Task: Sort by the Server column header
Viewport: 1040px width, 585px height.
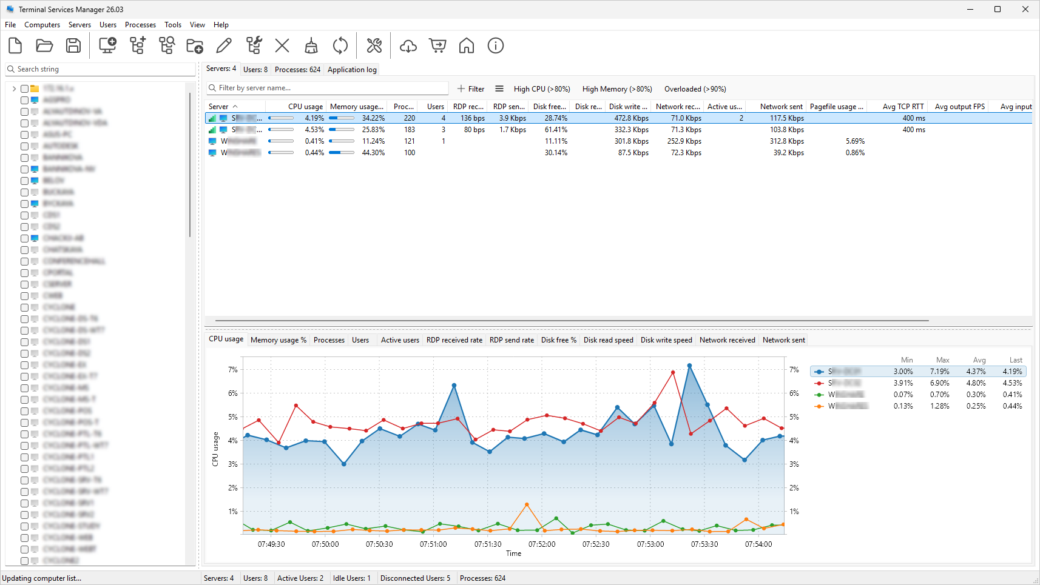Action: click(218, 107)
